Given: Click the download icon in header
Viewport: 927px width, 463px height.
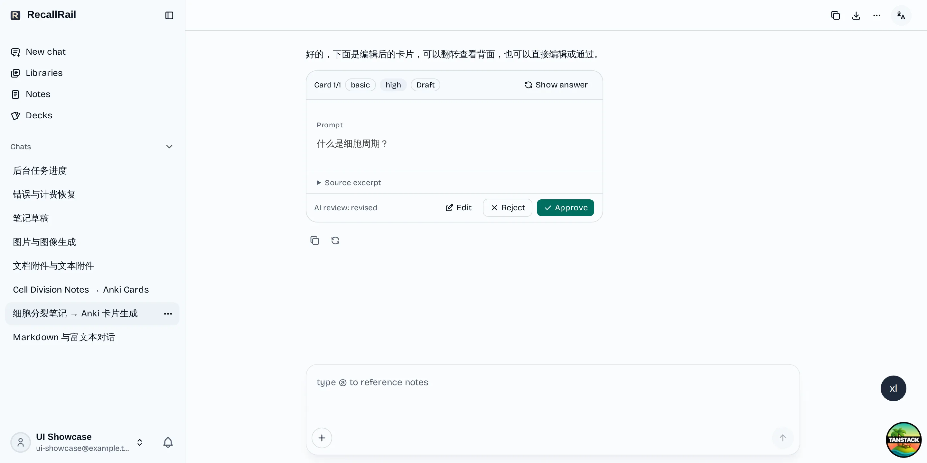Looking at the screenshot, I should point(856,15).
